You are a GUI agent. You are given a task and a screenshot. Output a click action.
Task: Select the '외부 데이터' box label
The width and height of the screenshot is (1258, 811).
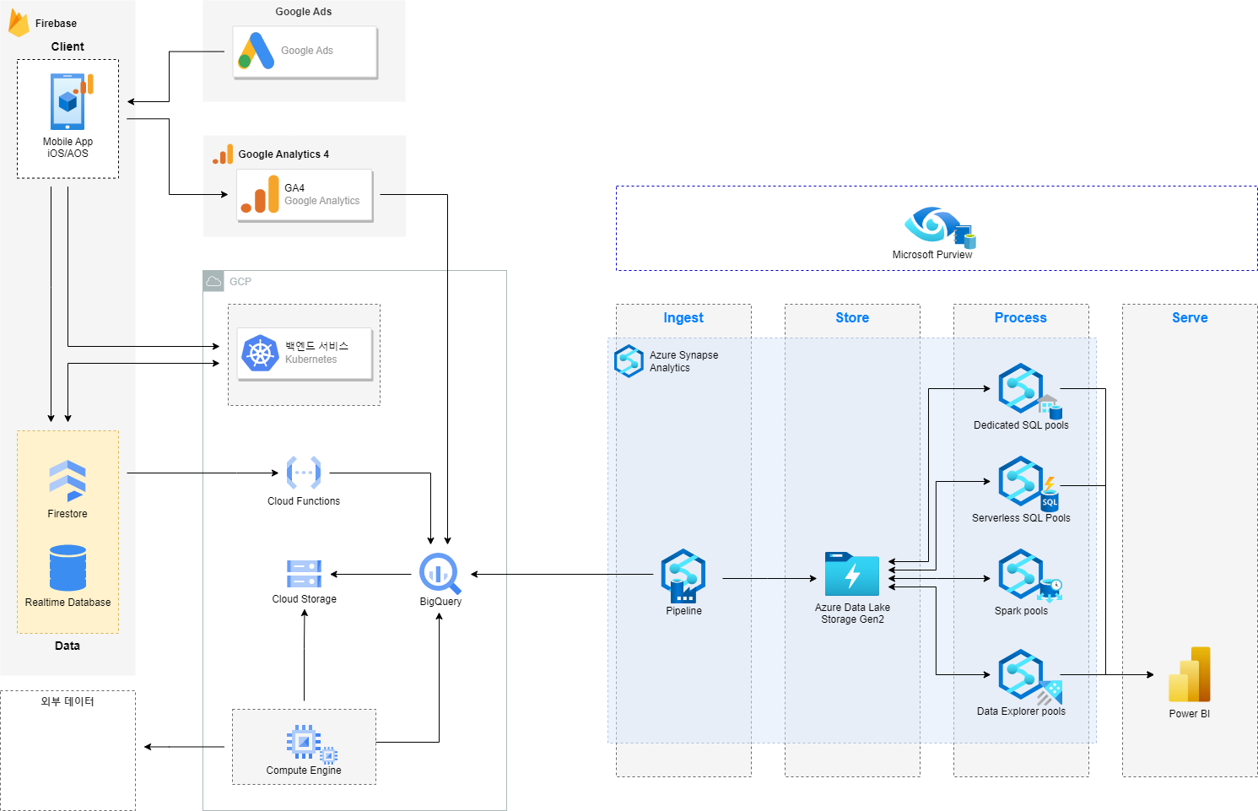[67, 701]
